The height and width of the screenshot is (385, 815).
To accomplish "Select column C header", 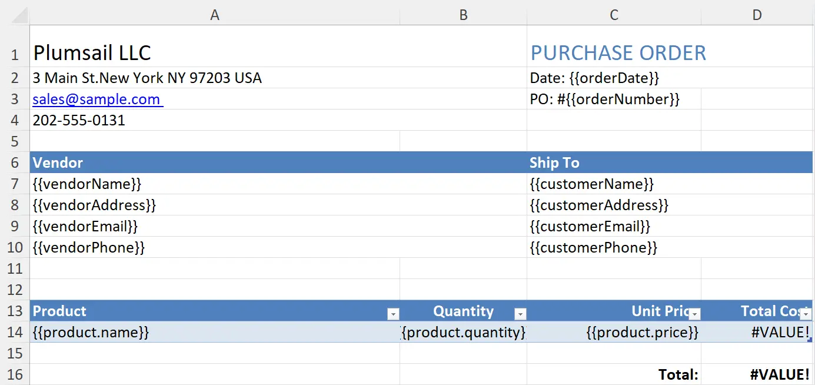I will click(614, 15).
